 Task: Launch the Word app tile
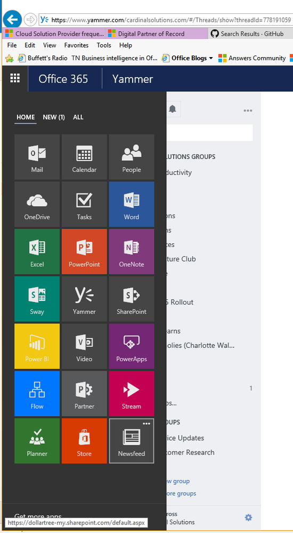[x=132, y=204]
